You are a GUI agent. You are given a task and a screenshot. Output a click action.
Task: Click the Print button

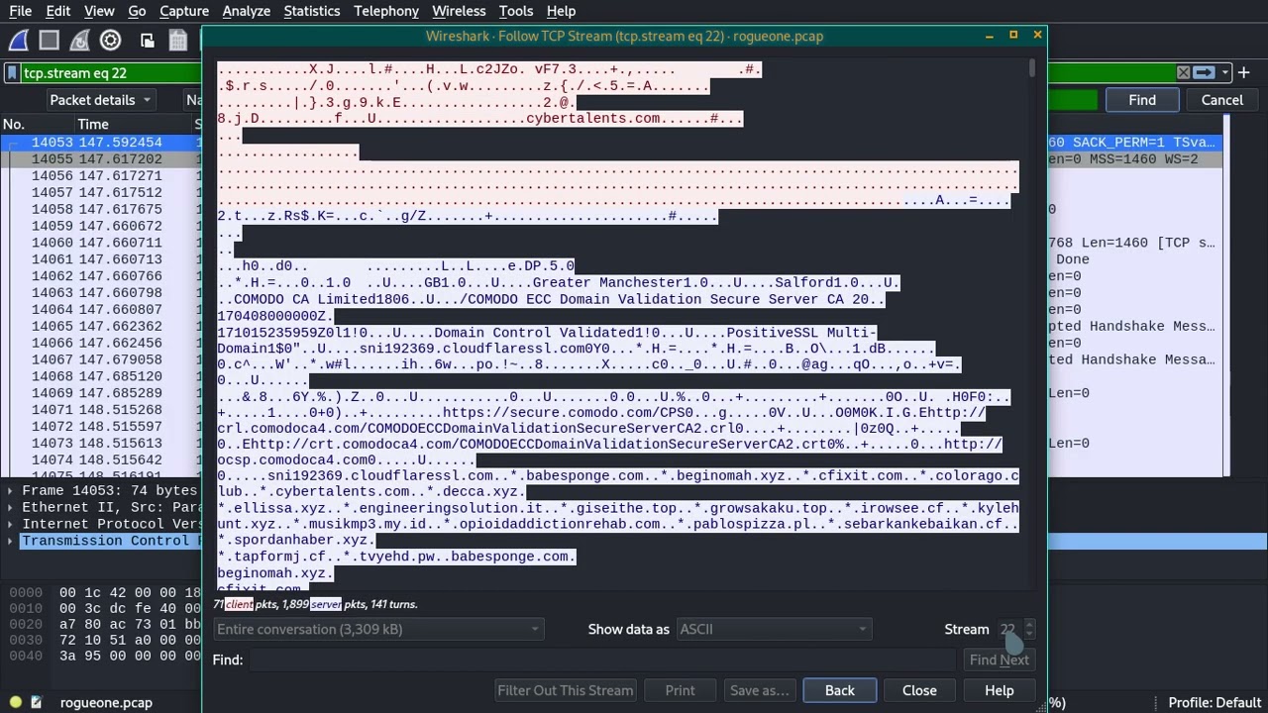[680, 690]
